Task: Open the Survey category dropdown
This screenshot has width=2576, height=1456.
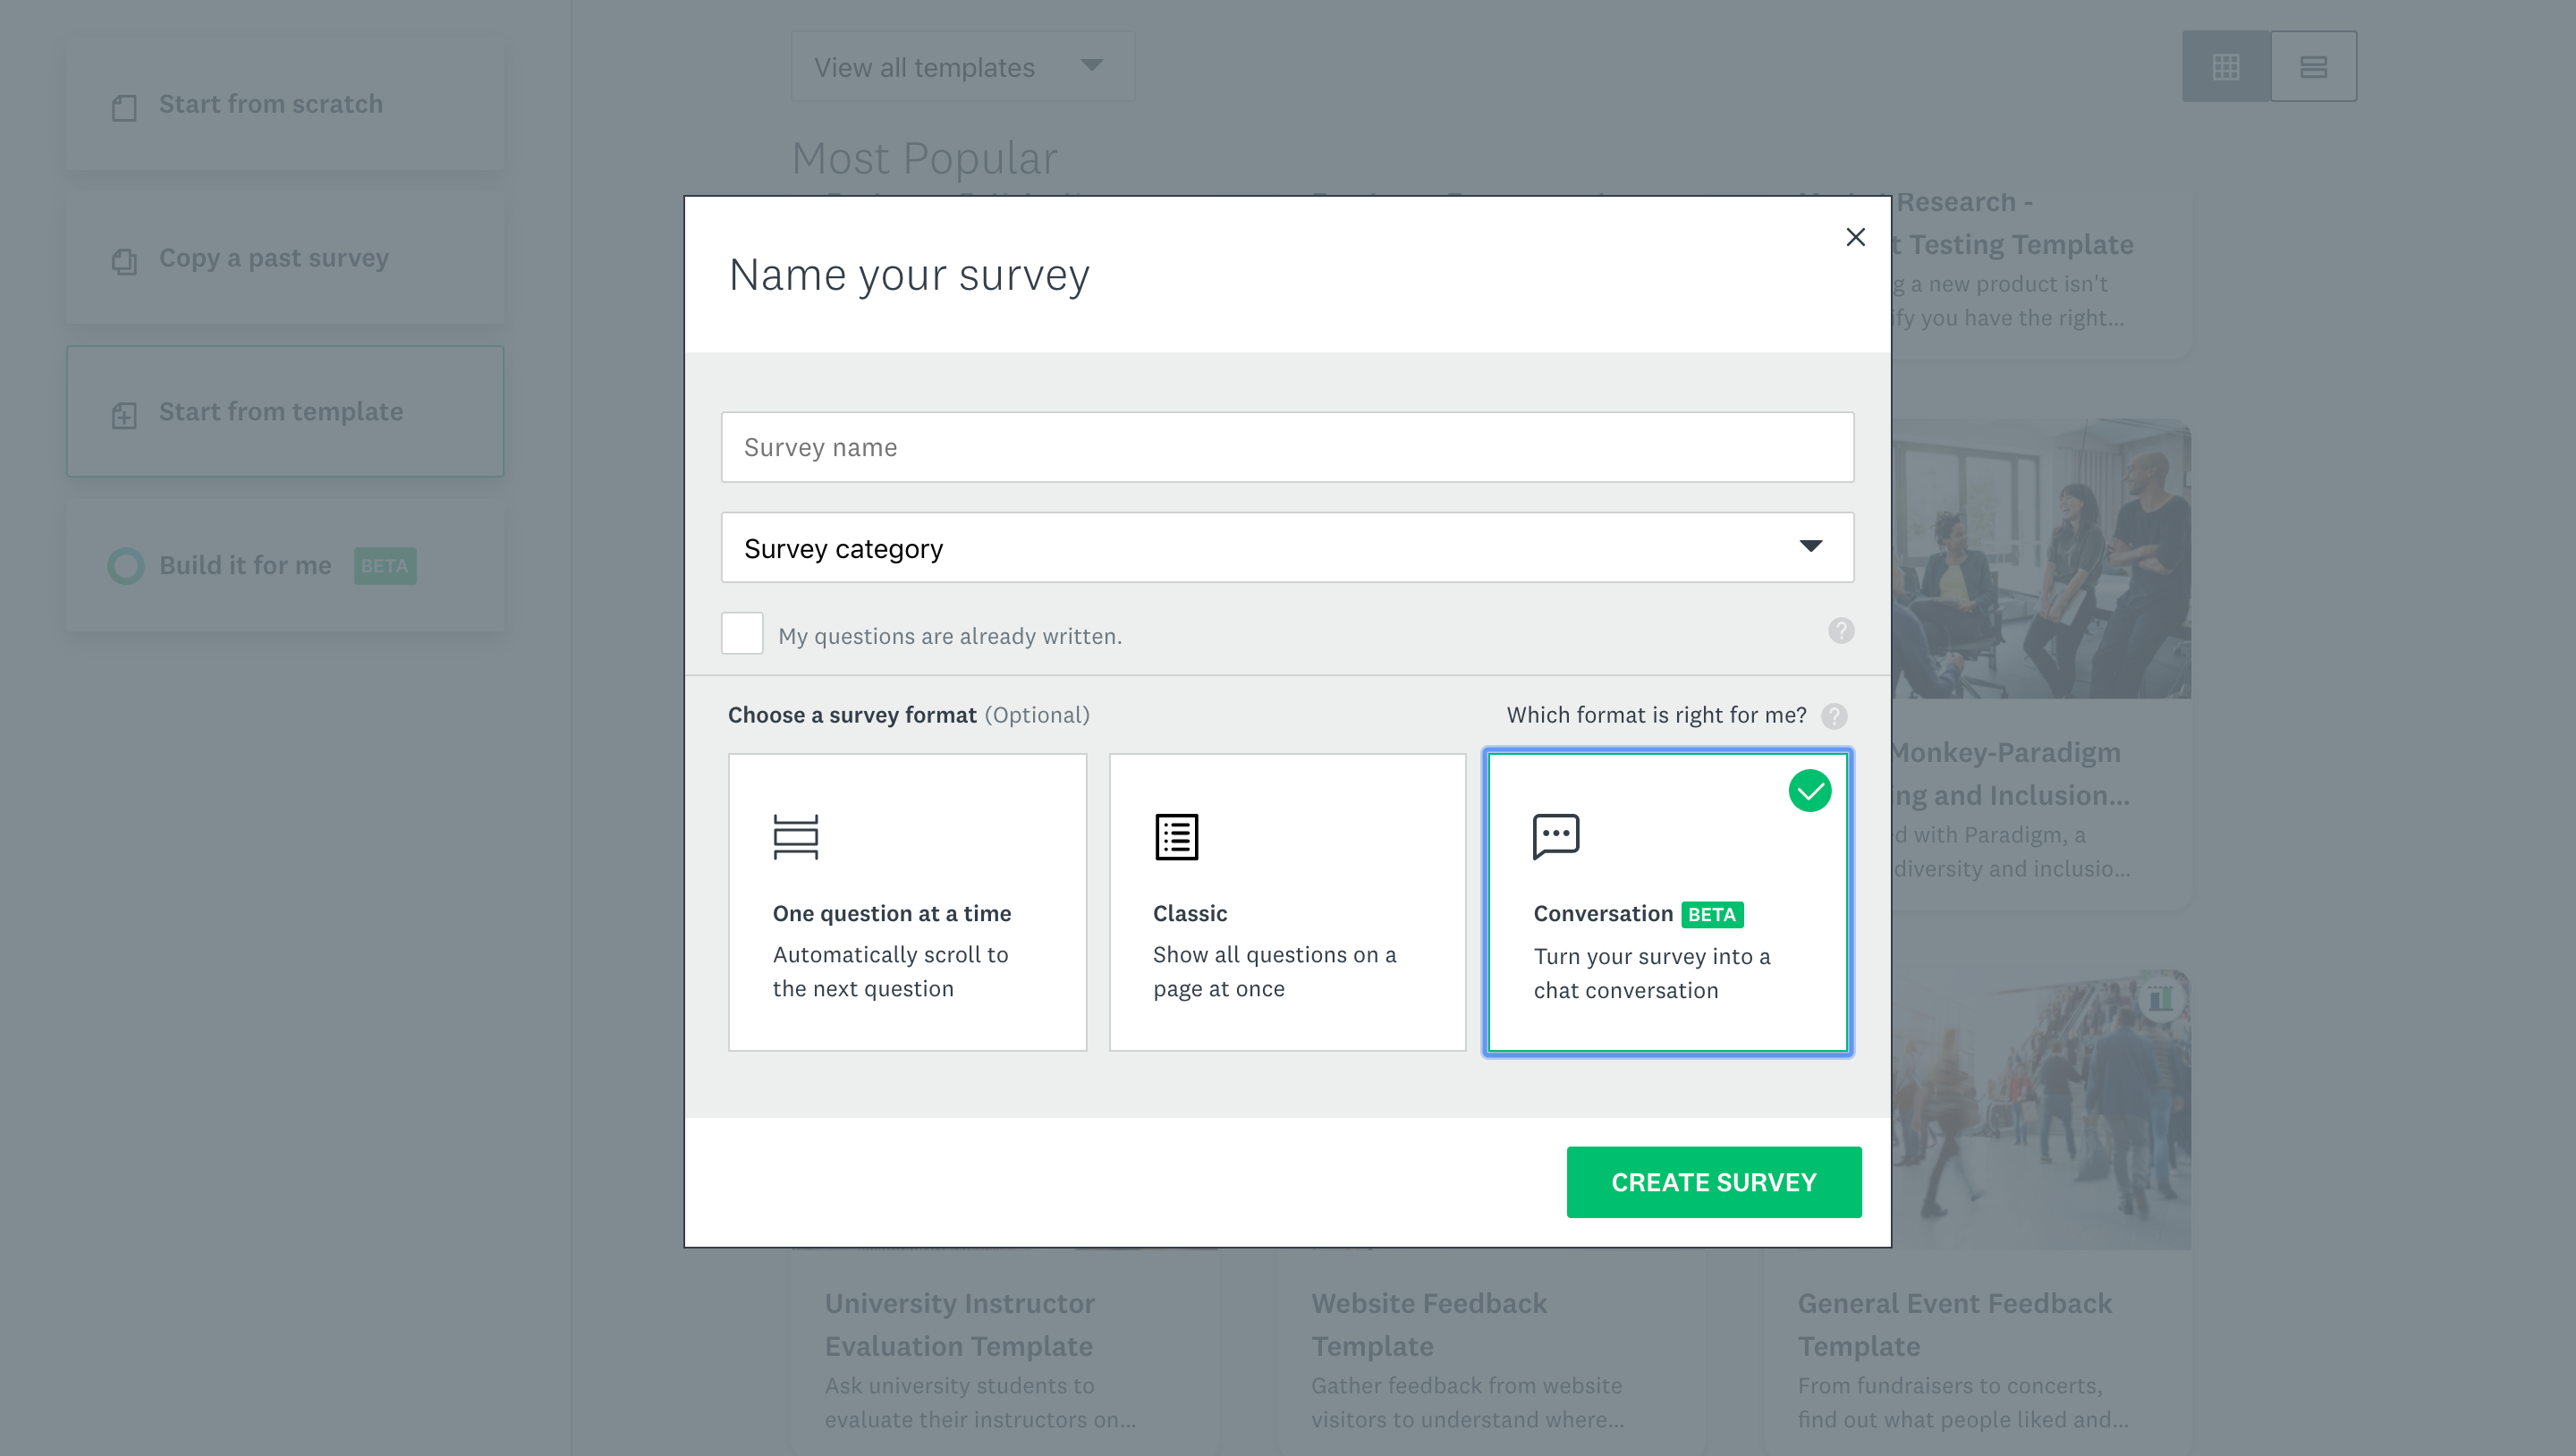Action: (x=1287, y=547)
